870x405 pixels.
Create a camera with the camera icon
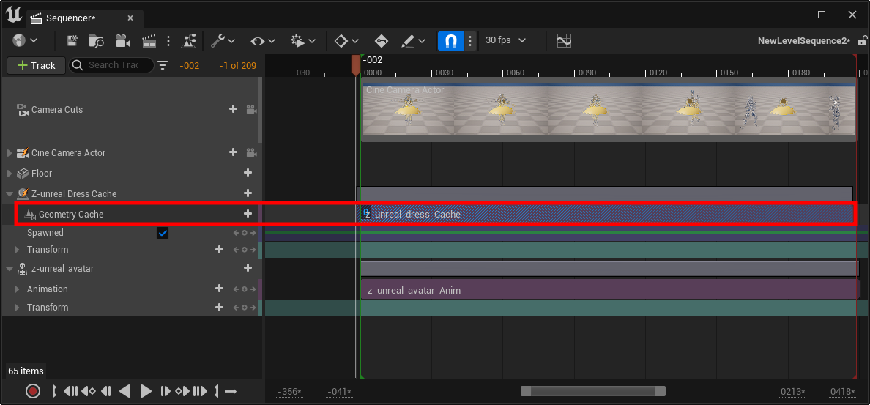(122, 40)
